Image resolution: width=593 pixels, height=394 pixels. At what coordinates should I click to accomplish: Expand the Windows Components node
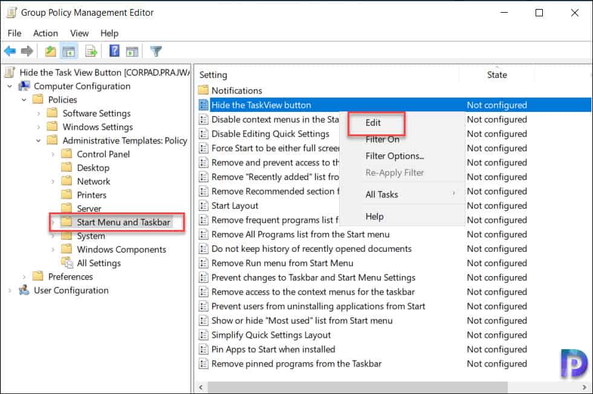pos(53,250)
